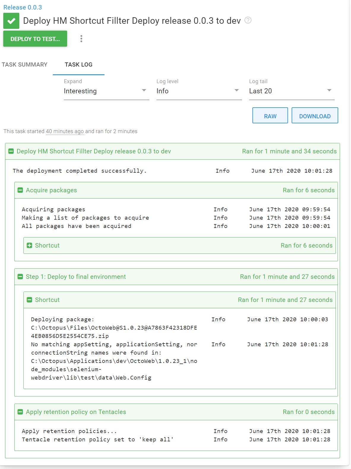Viewport: 351px width, 469px height.
Task: Switch to the Task Summary tab
Action: pos(25,64)
